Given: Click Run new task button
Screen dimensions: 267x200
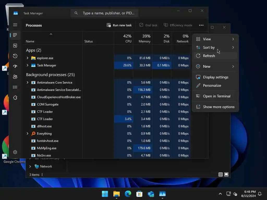Looking at the screenshot, I should 119,25.
